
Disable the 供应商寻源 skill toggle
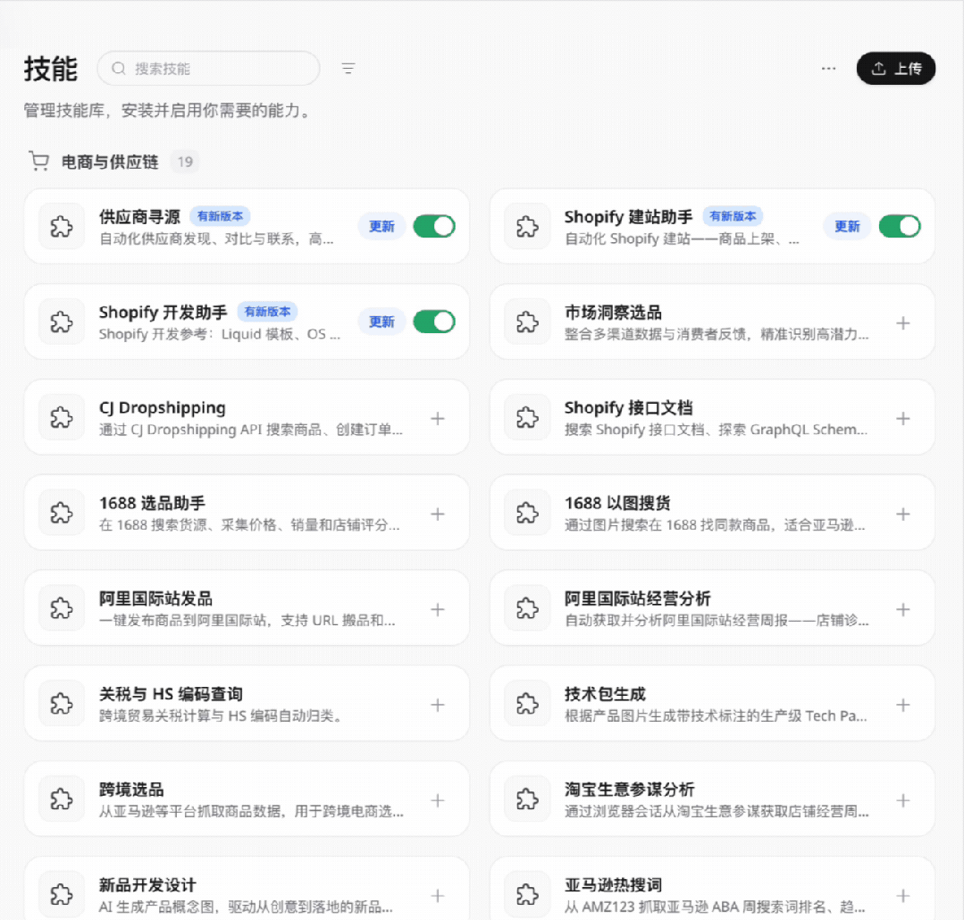434,226
